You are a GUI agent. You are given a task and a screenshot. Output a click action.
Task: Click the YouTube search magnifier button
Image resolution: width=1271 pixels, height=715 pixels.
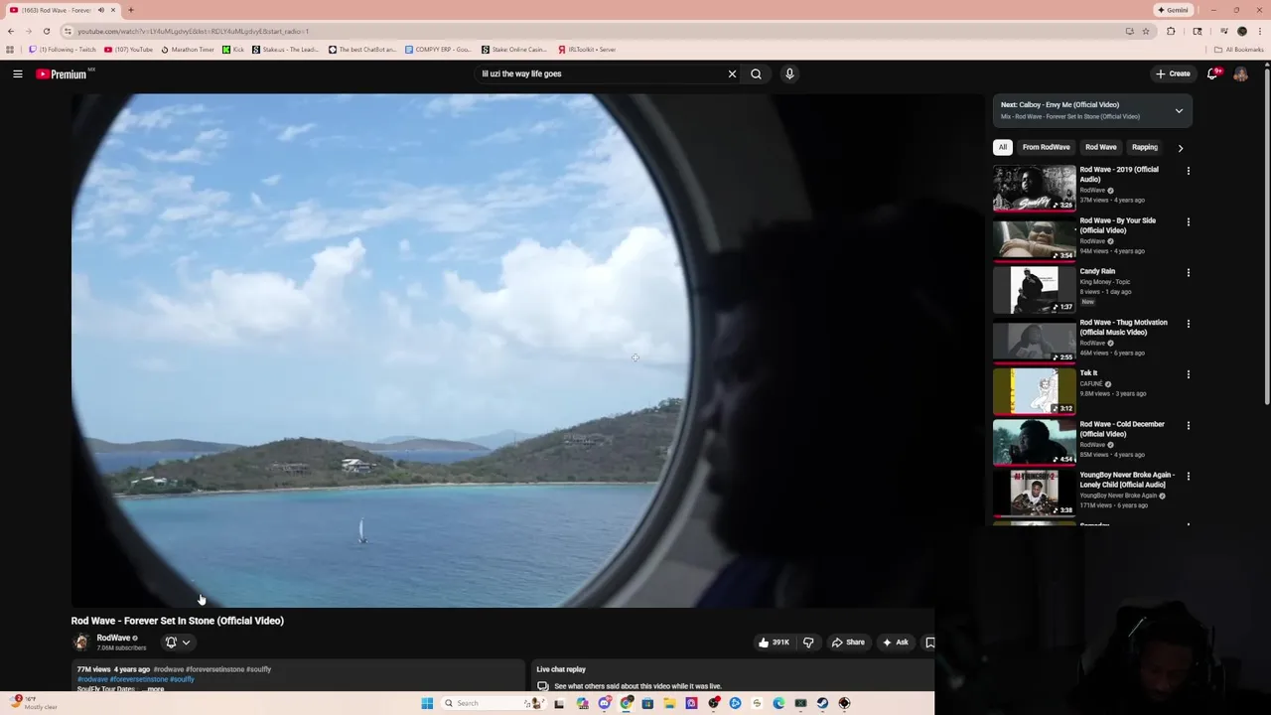coord(757,73)
